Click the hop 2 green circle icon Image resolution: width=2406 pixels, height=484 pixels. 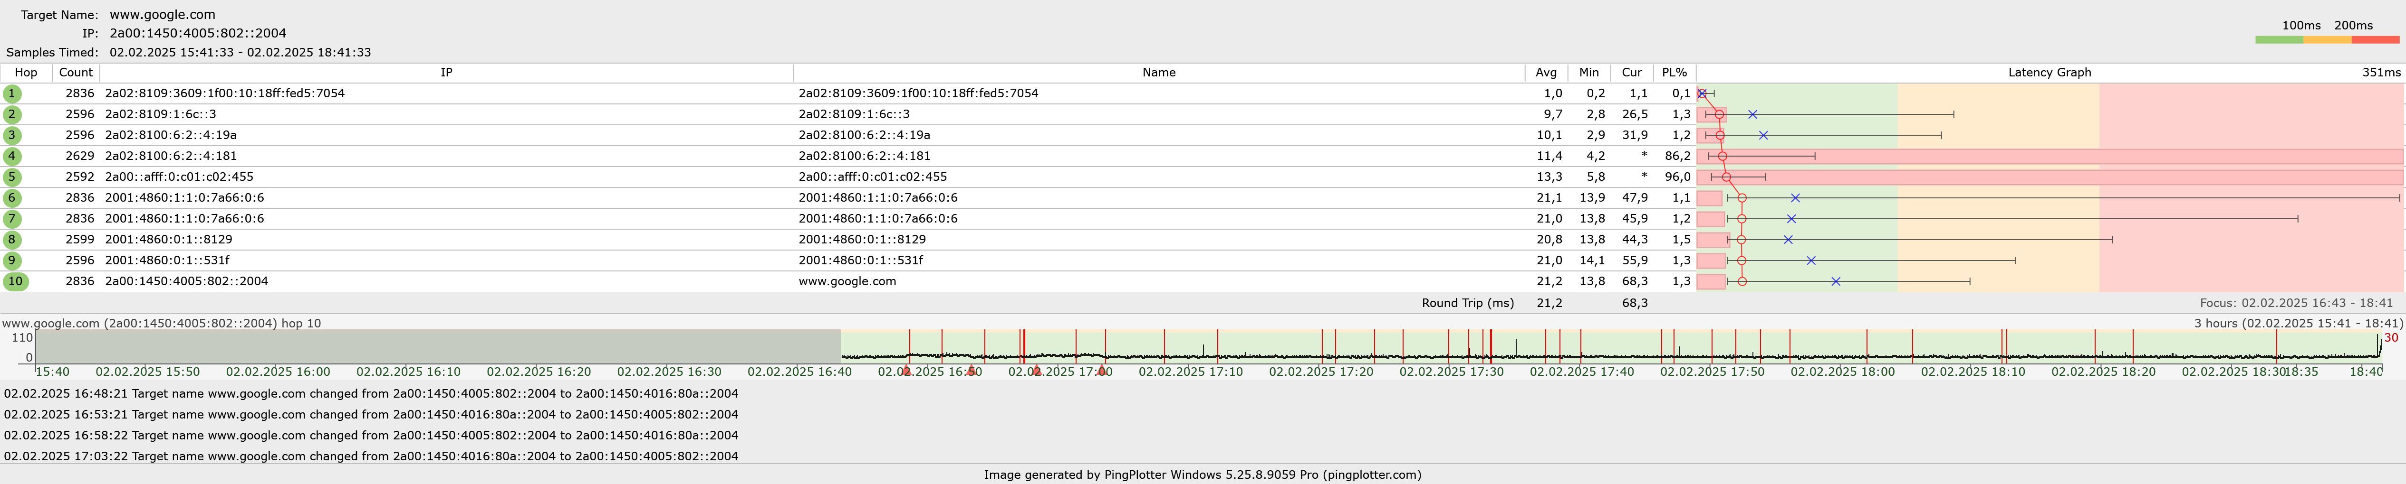pos(12,115)
